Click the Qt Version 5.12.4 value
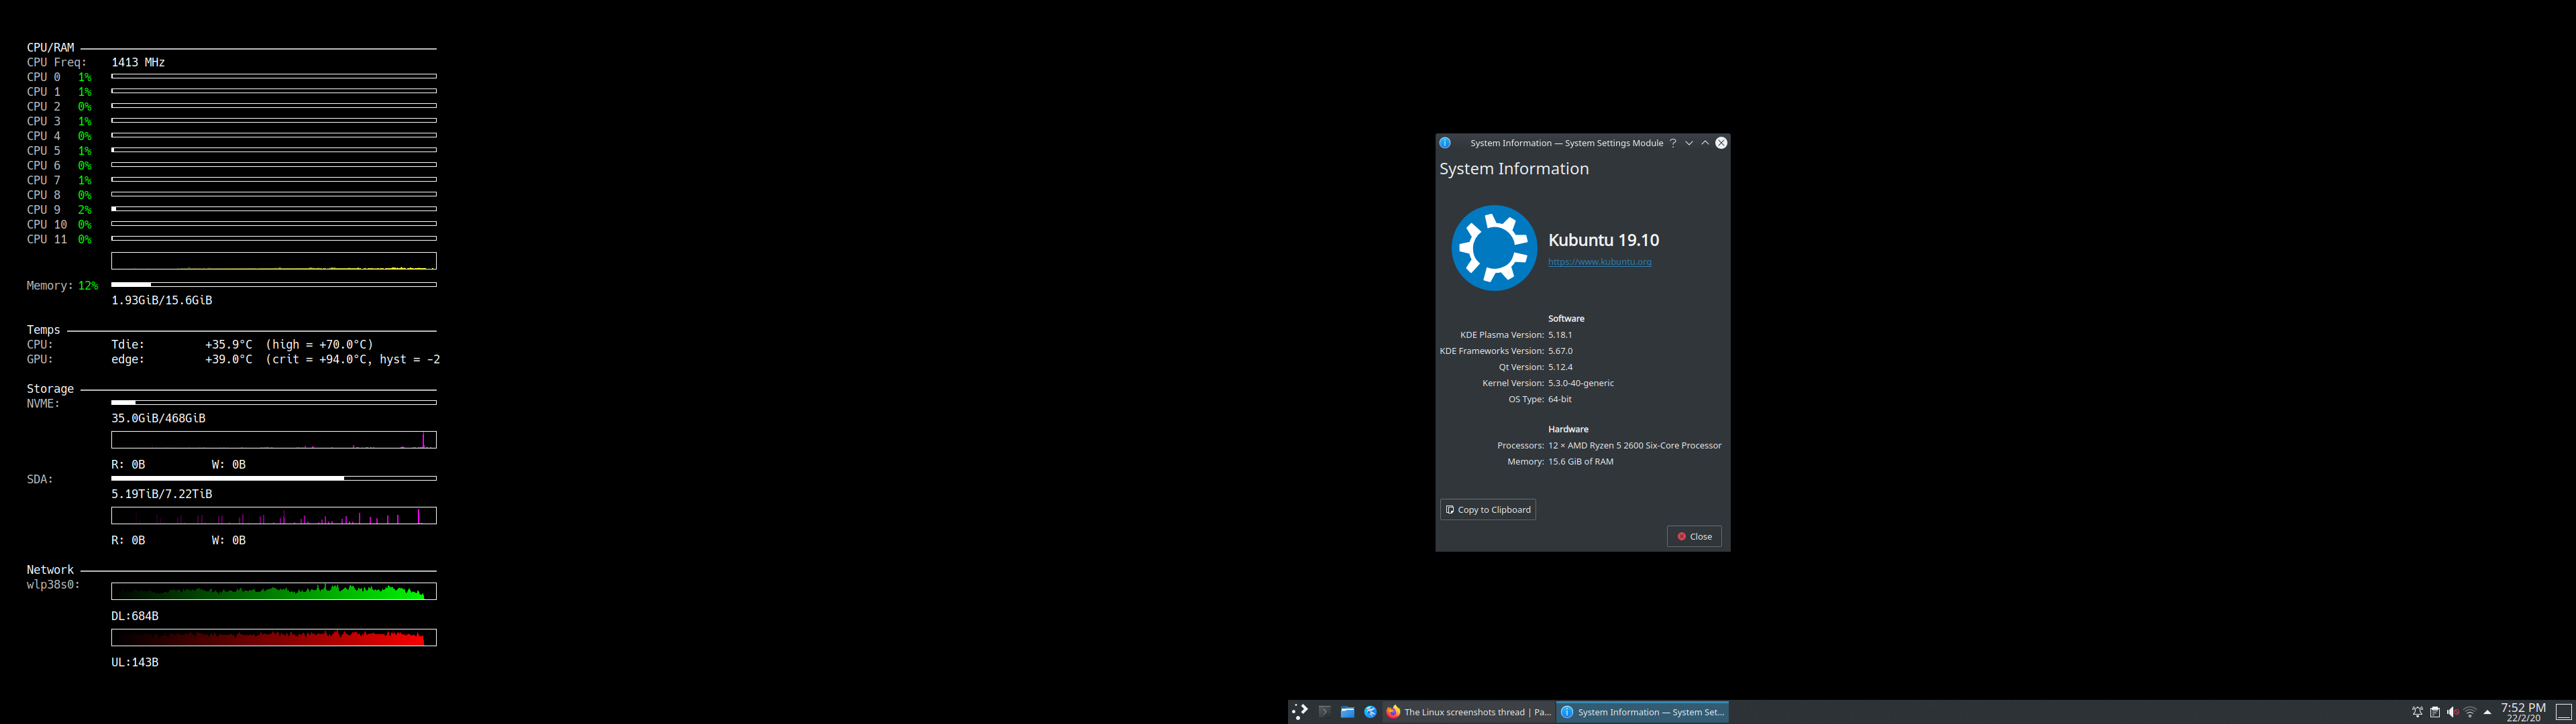Image resolution: width=2576 pixels, height=724 pixels. click(x=1560, y=367)
